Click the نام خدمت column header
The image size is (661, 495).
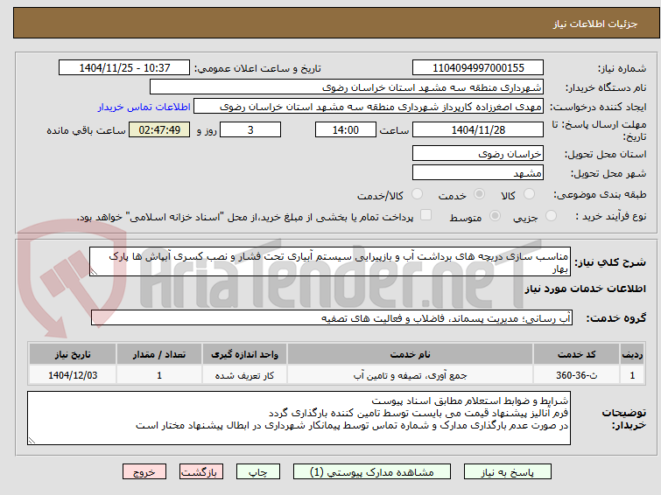click(411, 354)
